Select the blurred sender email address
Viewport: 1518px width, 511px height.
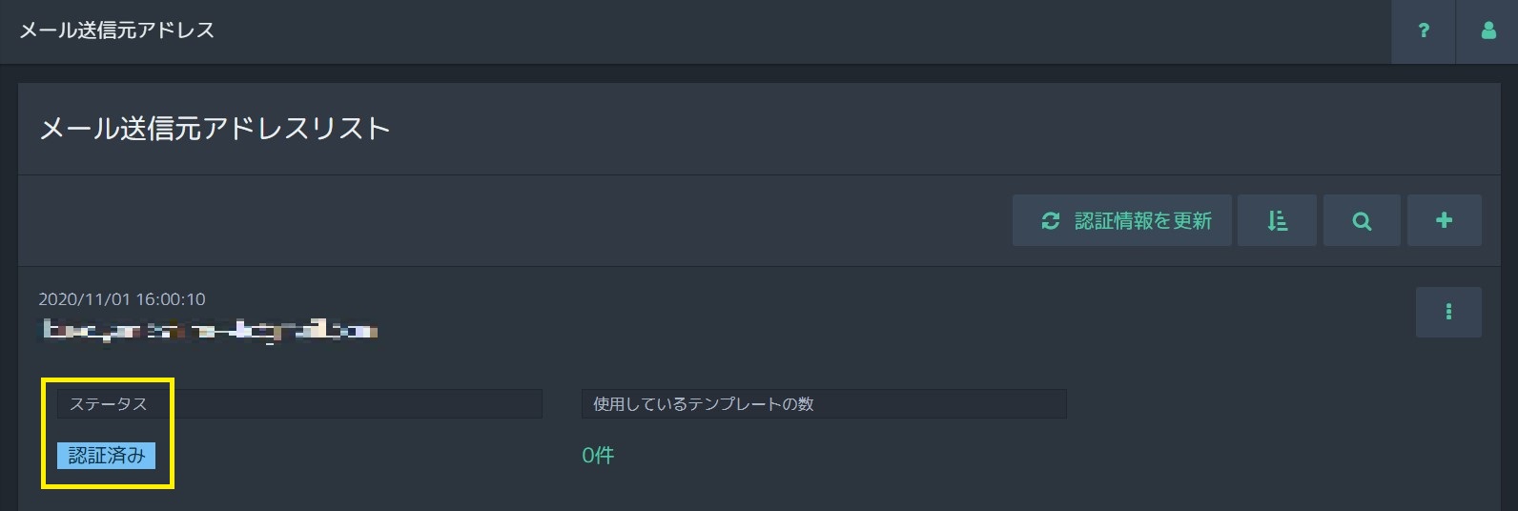(x=210, y=332)
